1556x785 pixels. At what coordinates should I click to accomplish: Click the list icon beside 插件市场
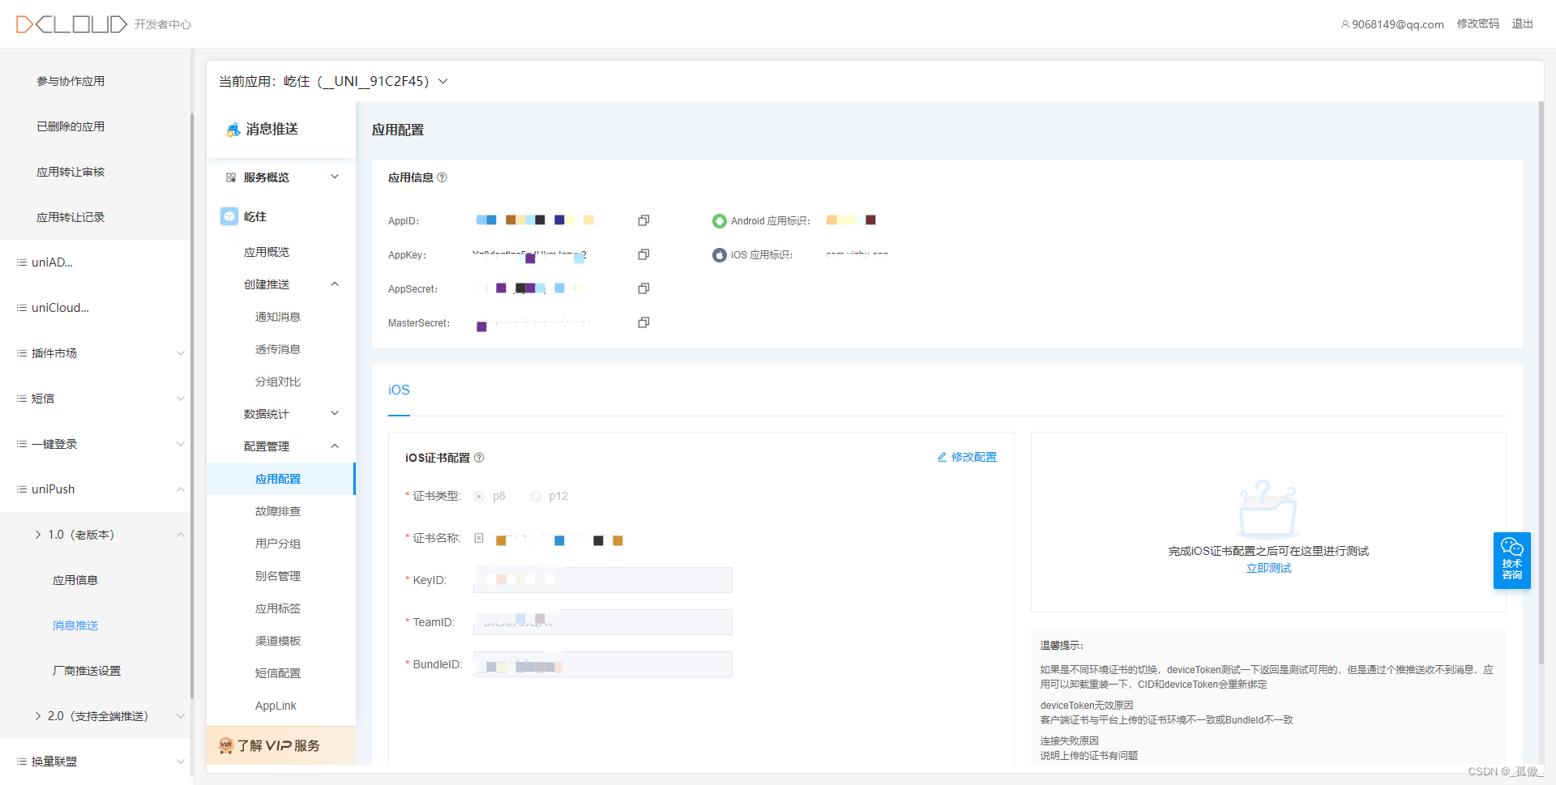tap(22, 353)
